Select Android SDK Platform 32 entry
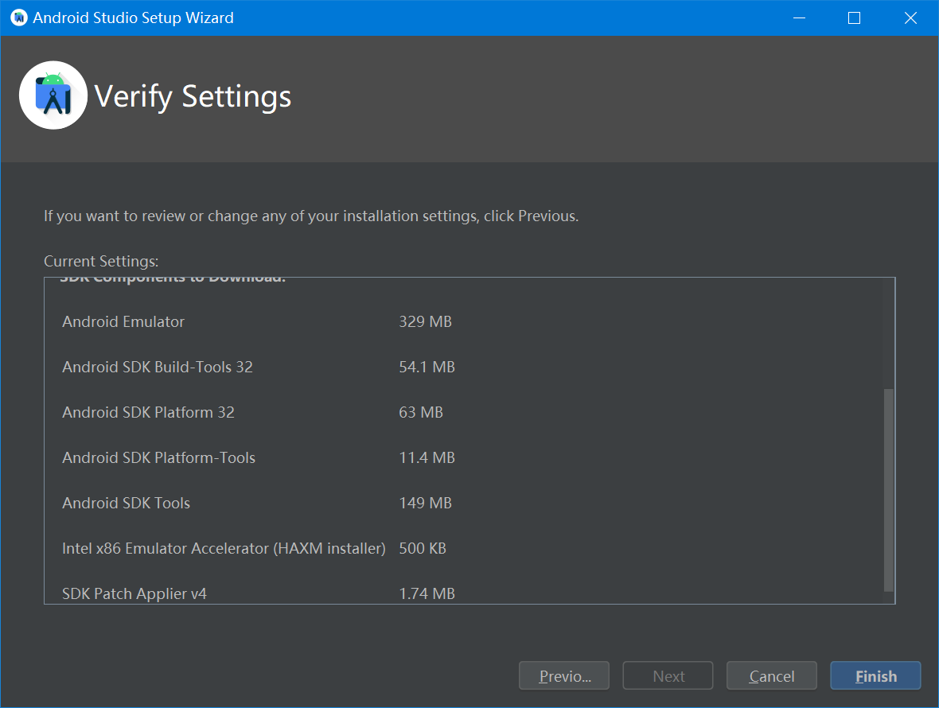939x708 pixels. (149, 412)
